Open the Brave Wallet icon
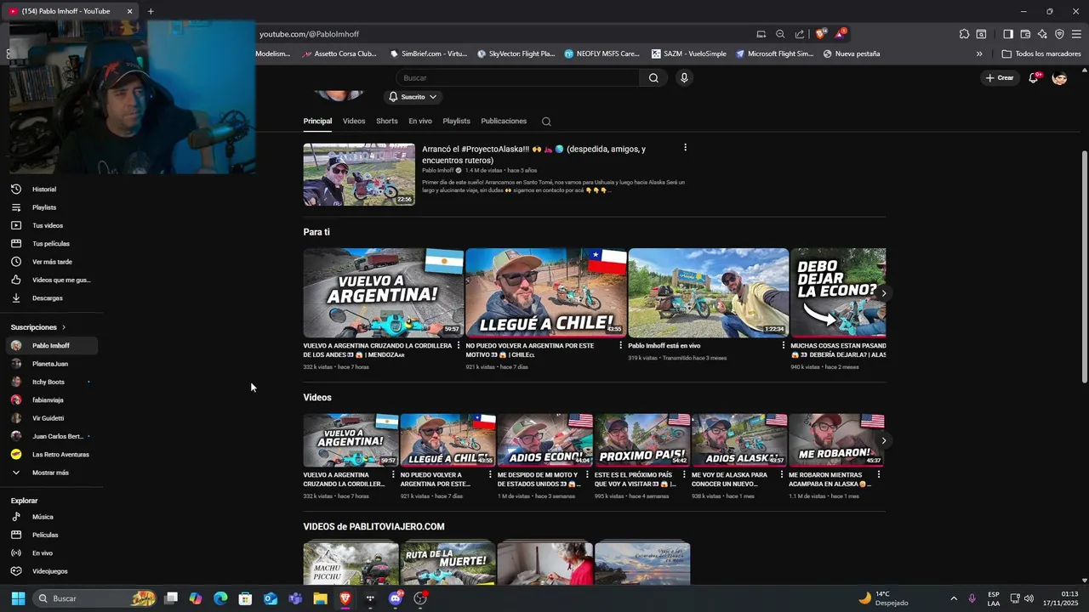Screen dimensions: 1089x612 pos(1025,34)
